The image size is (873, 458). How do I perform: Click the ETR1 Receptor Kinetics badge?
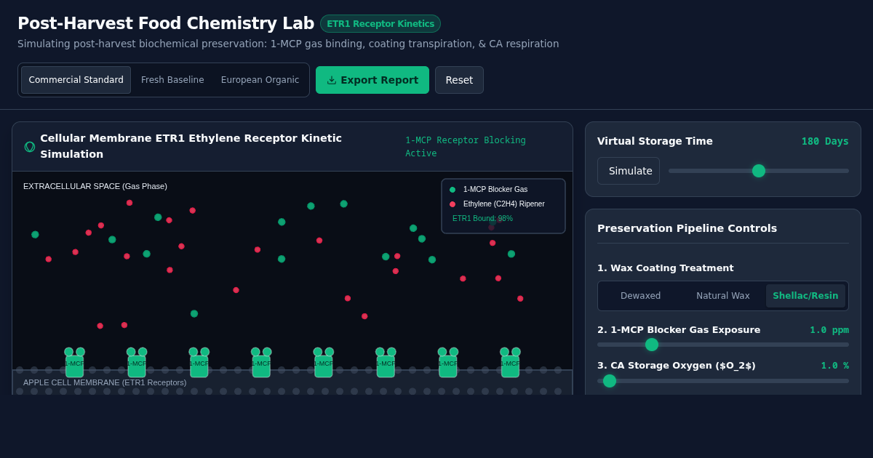click(x=380, y=24)
